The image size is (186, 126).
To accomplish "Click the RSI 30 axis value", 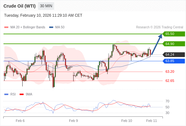I will coord(167,113).
